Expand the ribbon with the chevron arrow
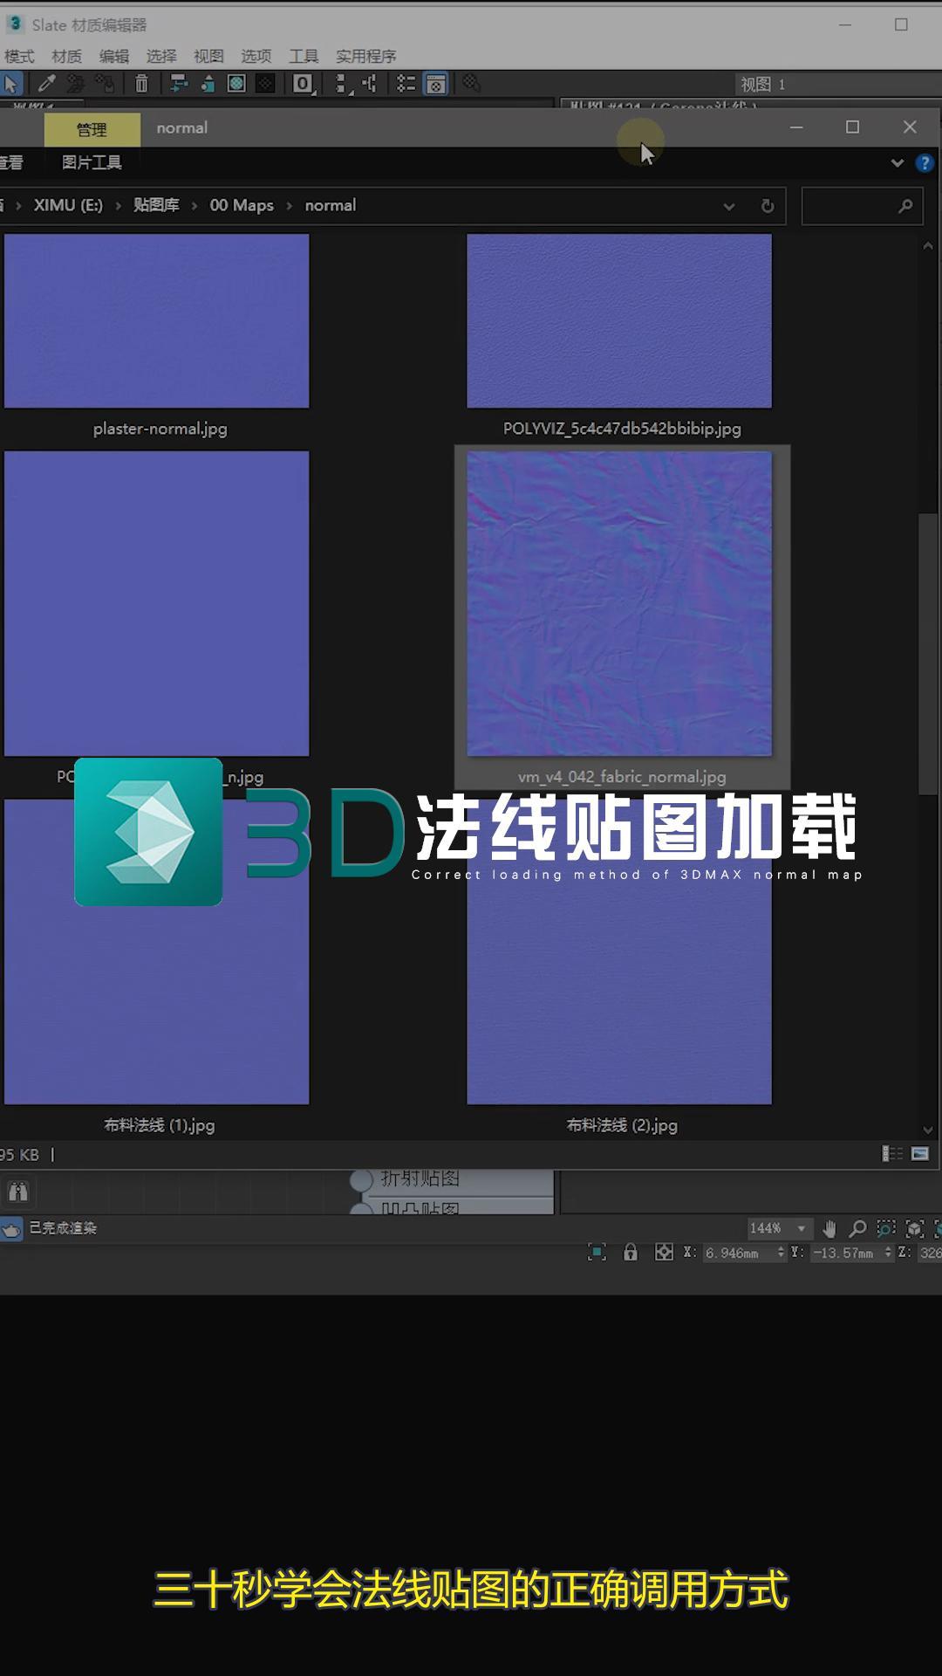Image resolution: width=942 pixels, height=1676 pixels. [x=897, y=163]
